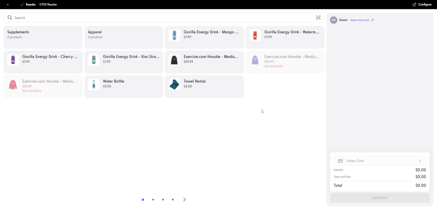Click the Select Account link

click(x=359, y=20)
